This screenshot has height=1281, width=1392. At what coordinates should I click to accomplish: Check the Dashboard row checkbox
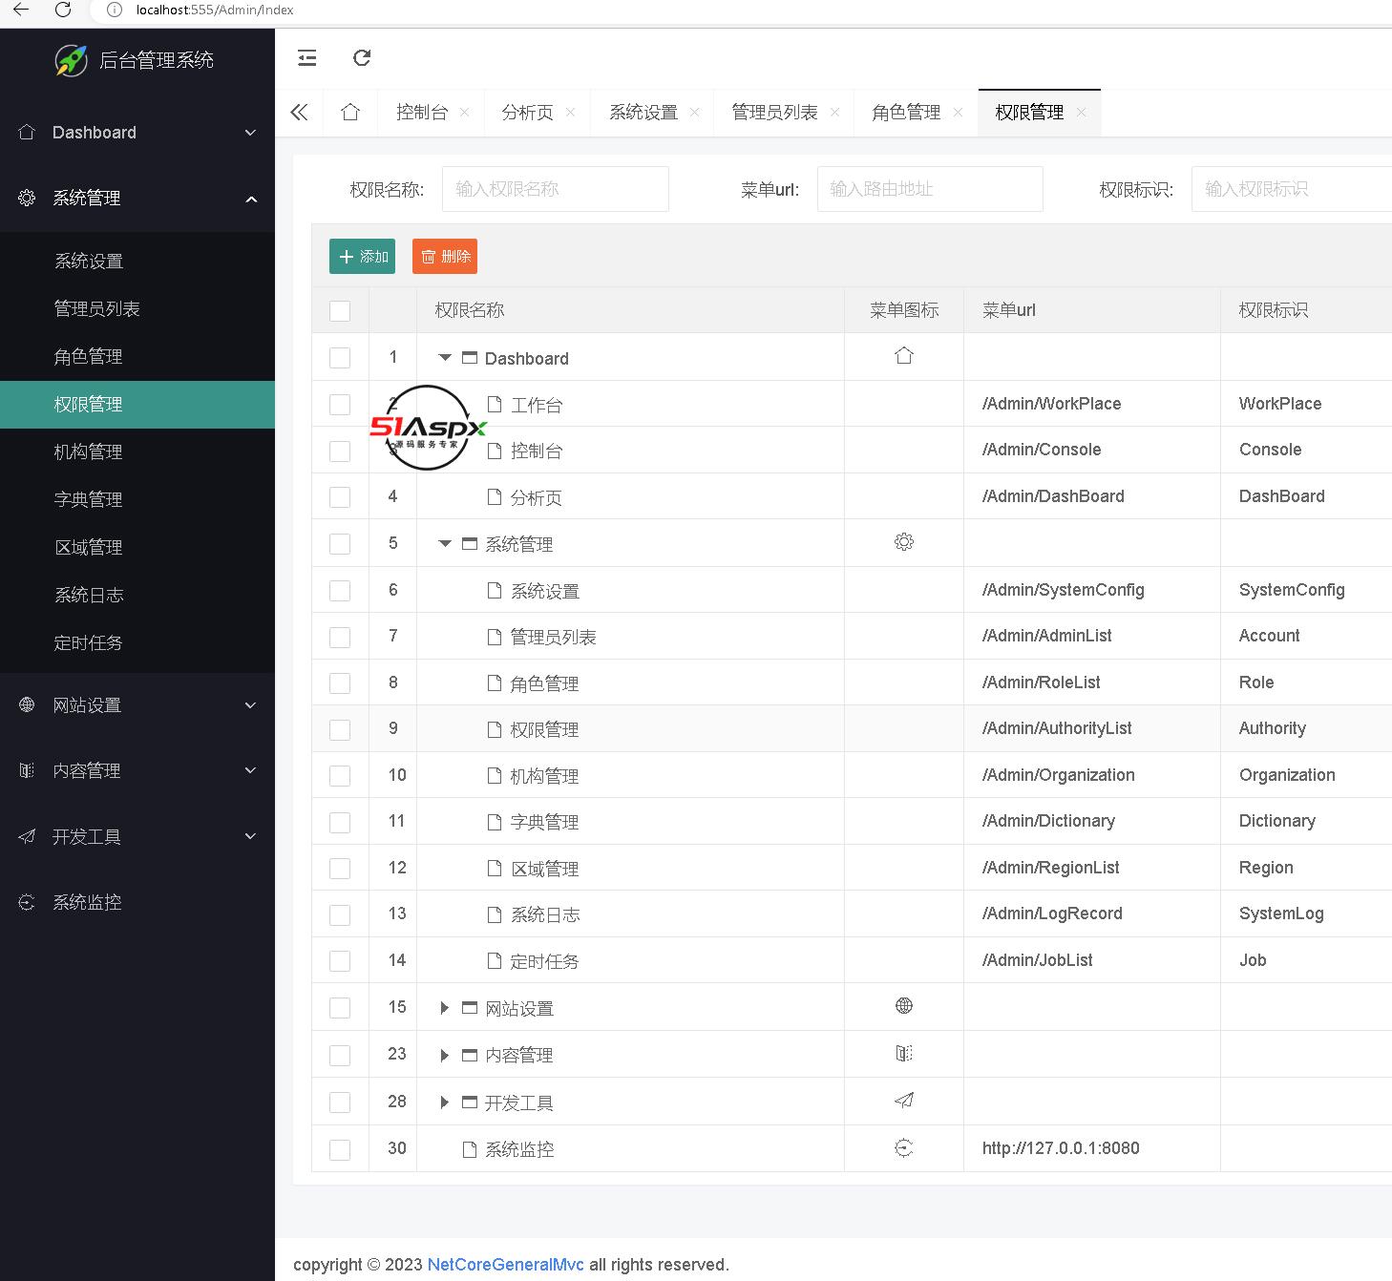point(340,358)
